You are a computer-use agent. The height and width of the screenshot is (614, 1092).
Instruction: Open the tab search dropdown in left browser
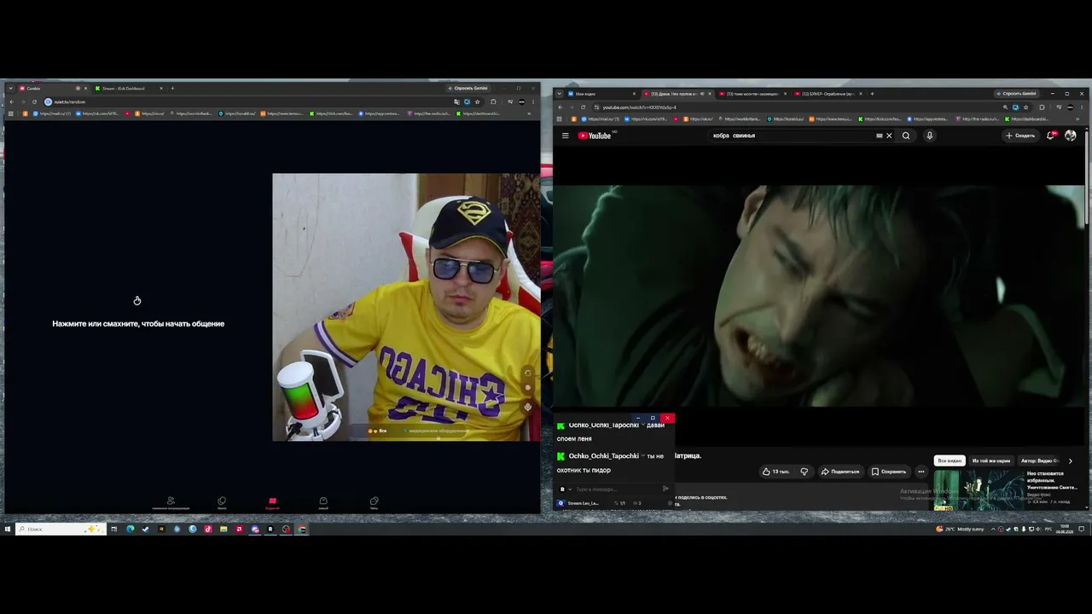tap(10, 89)
